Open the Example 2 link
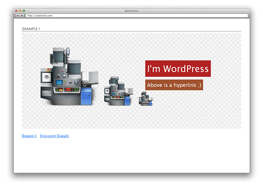This screenshot has height=185, width=263. pyautogui.click(x=29, y=136)
